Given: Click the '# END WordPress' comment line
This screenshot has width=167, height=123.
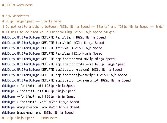Looking at the screenshot, I should [x=15, y=16].
